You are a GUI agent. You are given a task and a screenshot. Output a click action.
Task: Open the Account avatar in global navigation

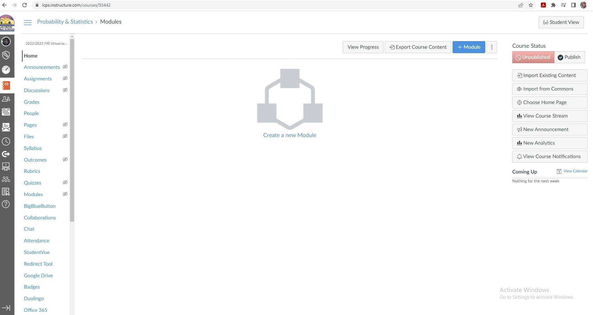[6, 41]
